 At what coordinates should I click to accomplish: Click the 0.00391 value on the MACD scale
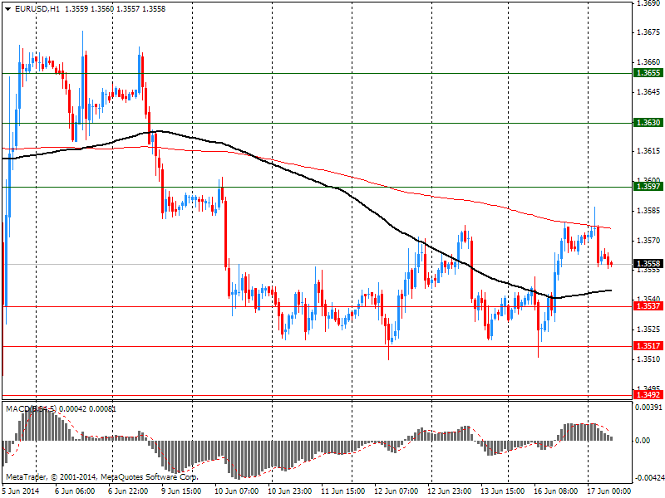coord(648,408)
